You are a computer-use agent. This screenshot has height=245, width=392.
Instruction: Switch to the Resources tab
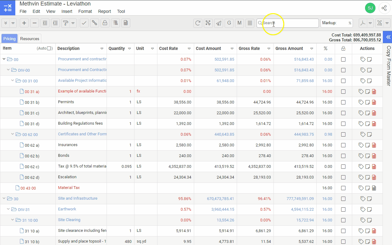(x=30, y=39)
